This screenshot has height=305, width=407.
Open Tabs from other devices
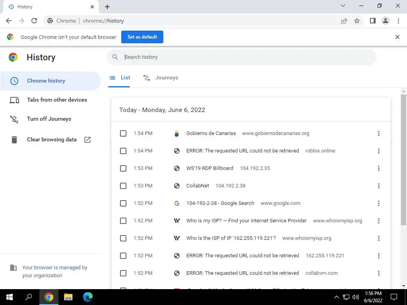50,100
